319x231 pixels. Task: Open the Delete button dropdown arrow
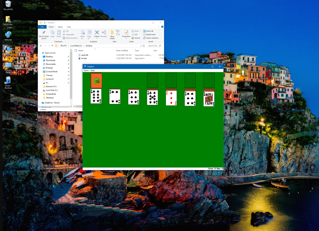pos(97,38)
